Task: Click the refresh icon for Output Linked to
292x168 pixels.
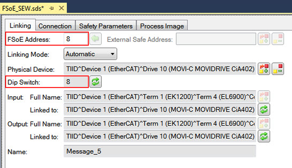Action: (x=264, y=136)
